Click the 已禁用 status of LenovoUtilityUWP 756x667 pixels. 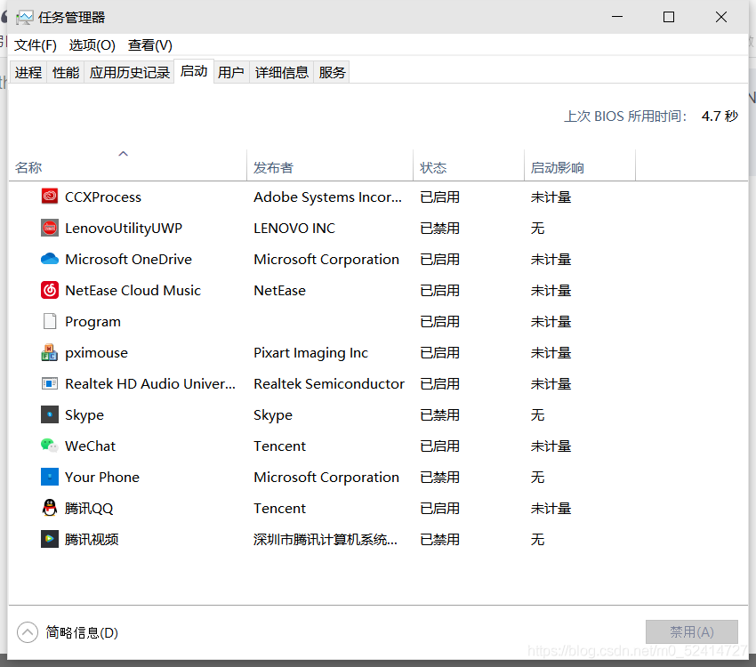coord(439,228)
